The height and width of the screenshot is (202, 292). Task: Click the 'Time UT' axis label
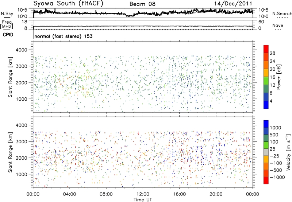point(143,200)
